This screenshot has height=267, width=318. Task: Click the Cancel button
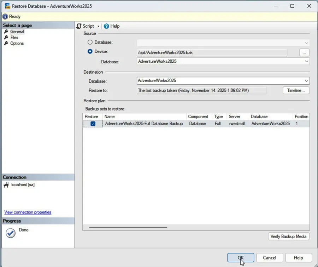pos(270,258)
